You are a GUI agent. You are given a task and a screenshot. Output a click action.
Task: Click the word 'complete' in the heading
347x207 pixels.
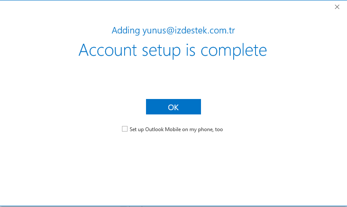234,51
